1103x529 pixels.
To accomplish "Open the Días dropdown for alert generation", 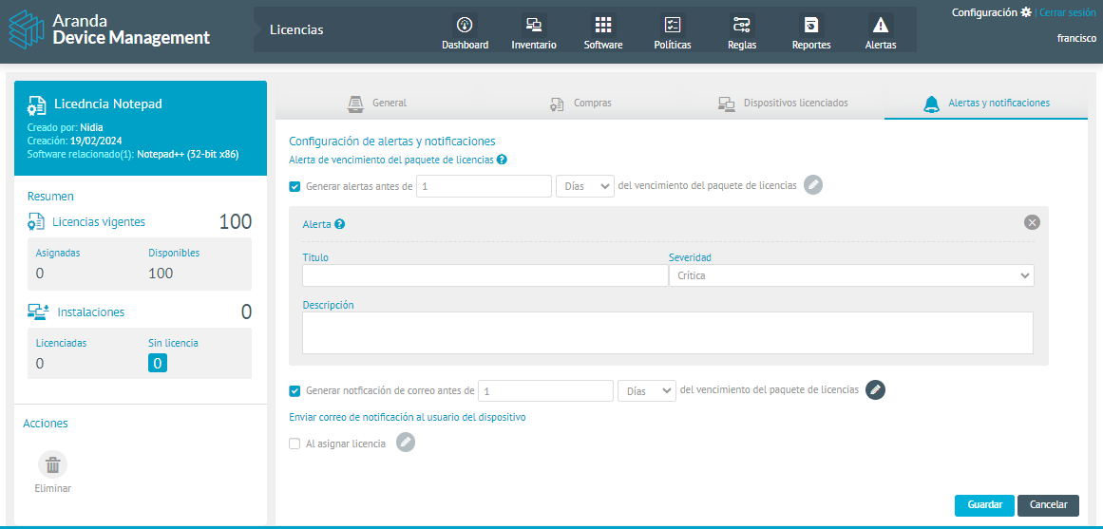I will 585,186.
